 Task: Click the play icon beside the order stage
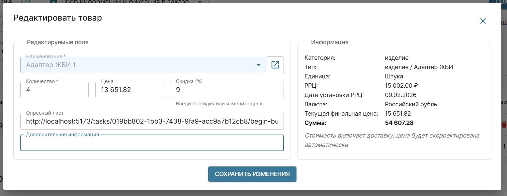click(x=53, y=1)
